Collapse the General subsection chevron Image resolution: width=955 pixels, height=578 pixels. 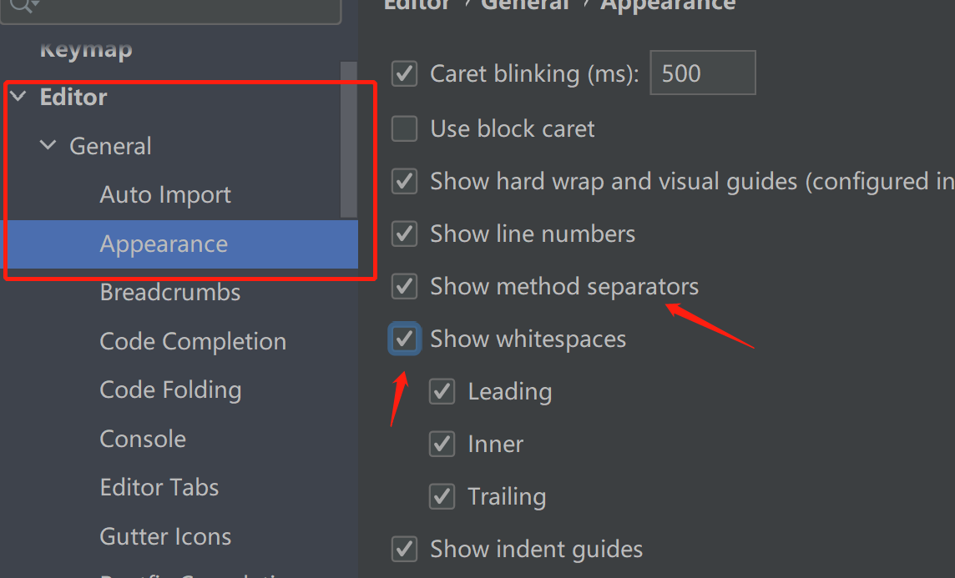pyautogui.click(x=48, y=146)
